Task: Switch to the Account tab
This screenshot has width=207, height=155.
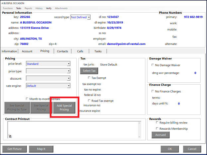Action: [27, 51]
